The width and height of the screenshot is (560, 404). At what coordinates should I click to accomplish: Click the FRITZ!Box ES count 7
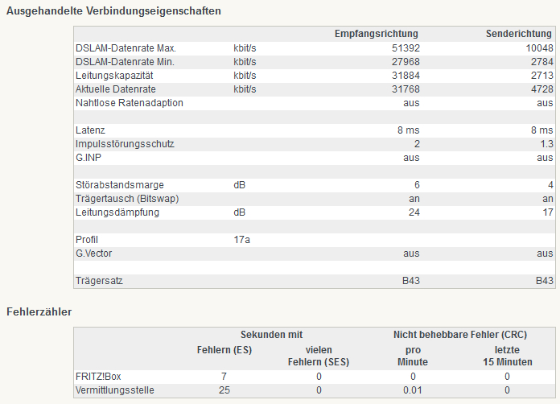224,377
